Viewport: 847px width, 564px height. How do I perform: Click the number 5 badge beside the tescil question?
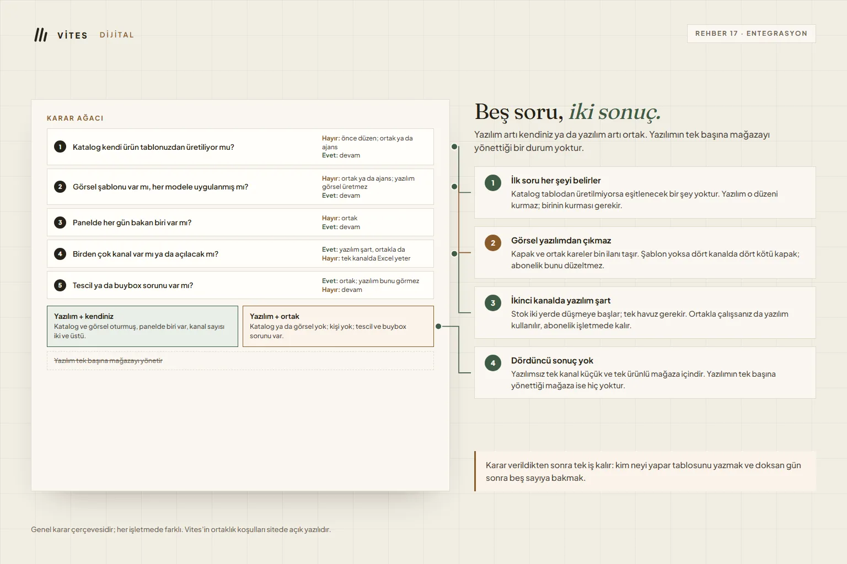(x=60, y=285)
